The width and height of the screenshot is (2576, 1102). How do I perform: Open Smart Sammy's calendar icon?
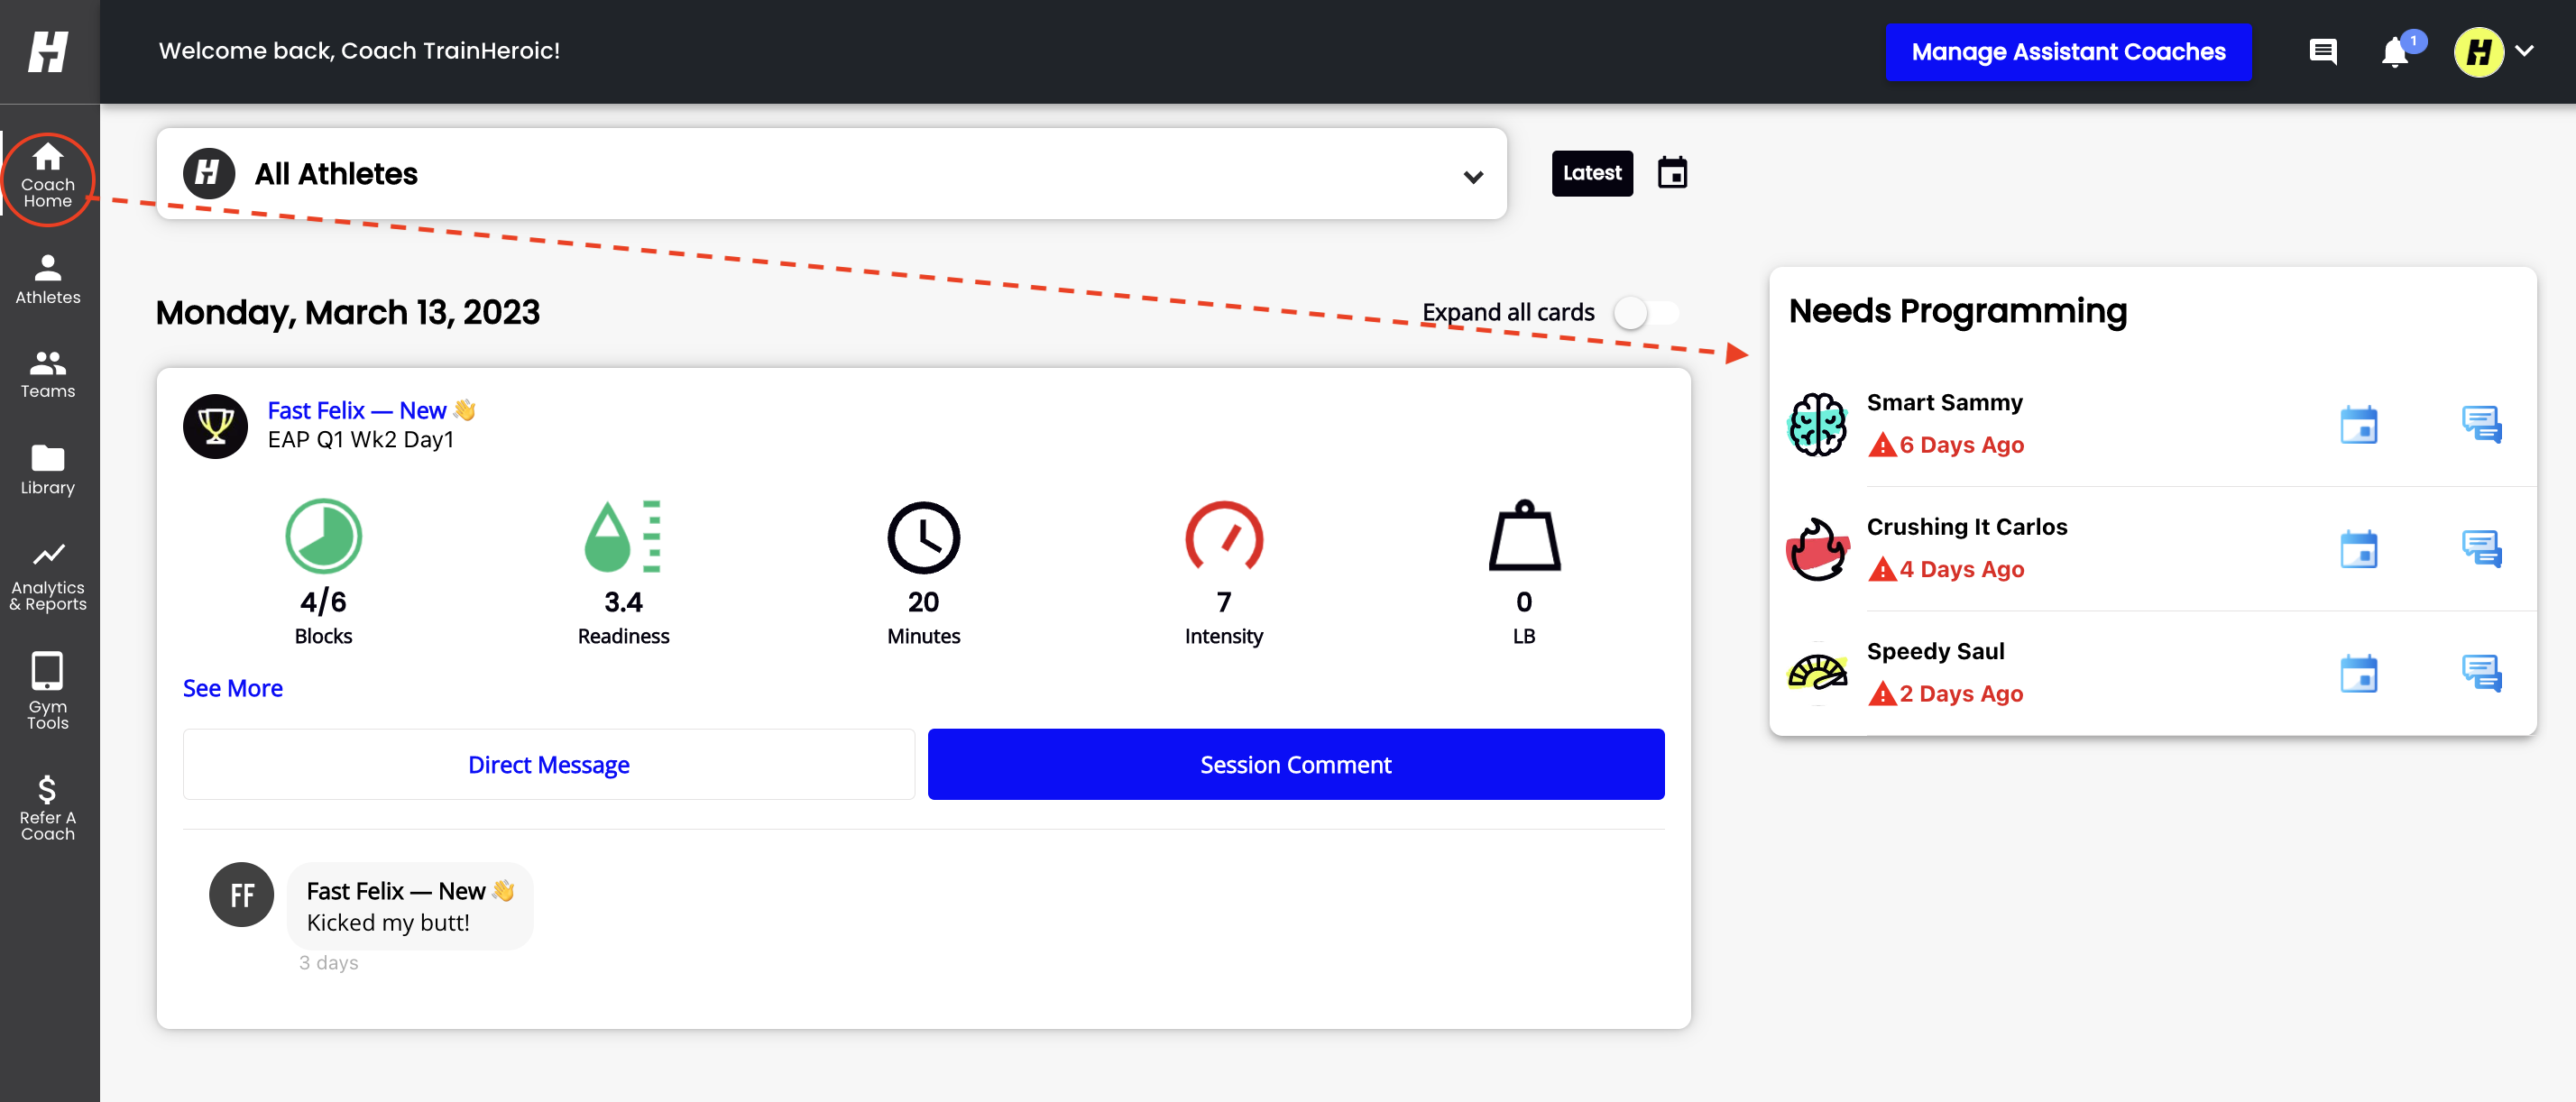[x=2358, y=424]
